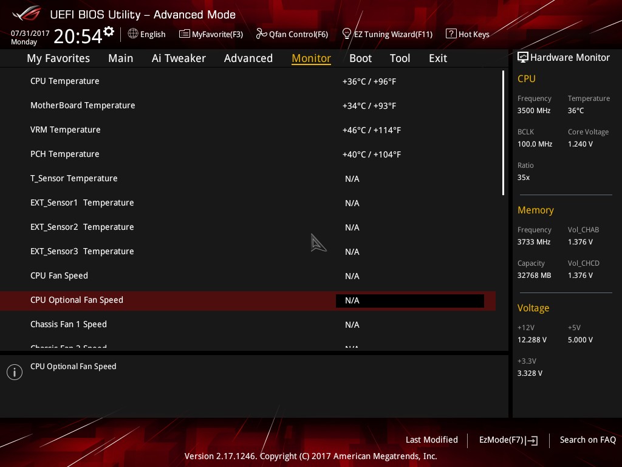This screenshot has width=622, height=467.
Task: Click the EzMode exit arrow icon
Action: [x=532, y=440]
